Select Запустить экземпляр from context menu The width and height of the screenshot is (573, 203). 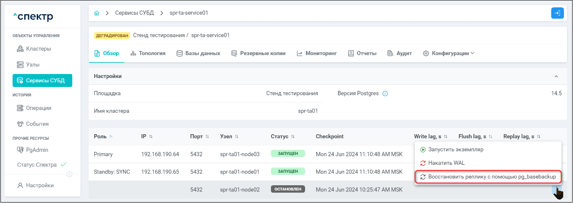(x=455, y=150)
